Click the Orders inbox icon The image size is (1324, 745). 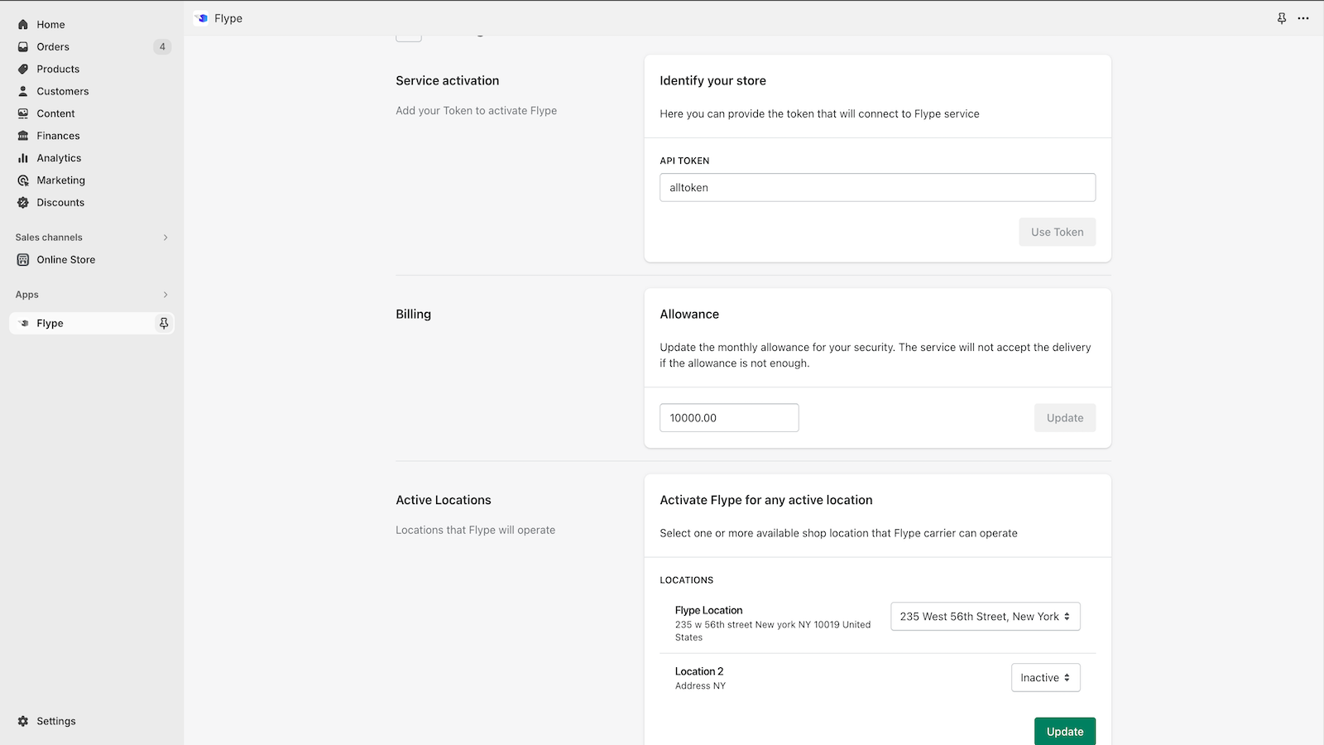click(x=23, y=47)
